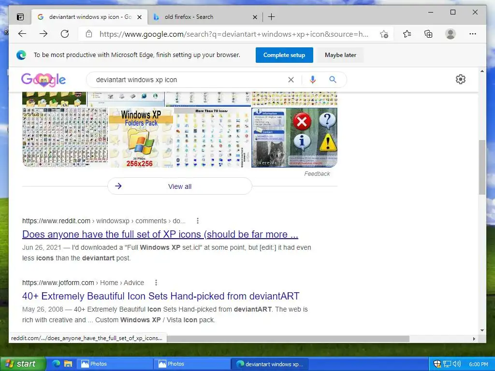The width and height of the screenshot is (495, 371).
Task: Open the error and warning icons thumbnail
Action: point(294,138)
